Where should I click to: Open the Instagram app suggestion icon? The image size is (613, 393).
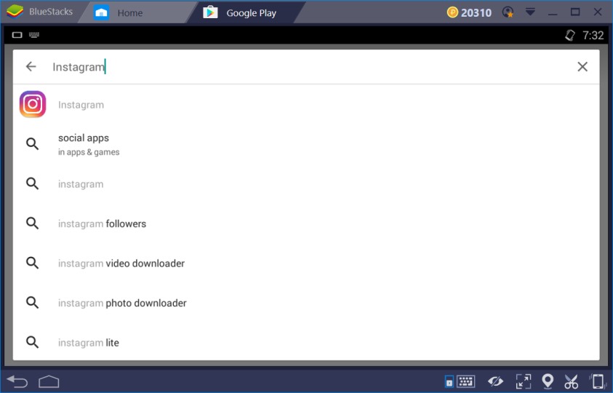(x=33, y=104)
